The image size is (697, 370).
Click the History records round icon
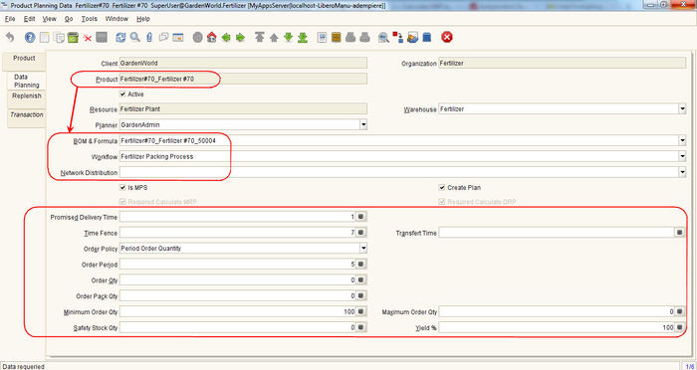click(197, 38)
